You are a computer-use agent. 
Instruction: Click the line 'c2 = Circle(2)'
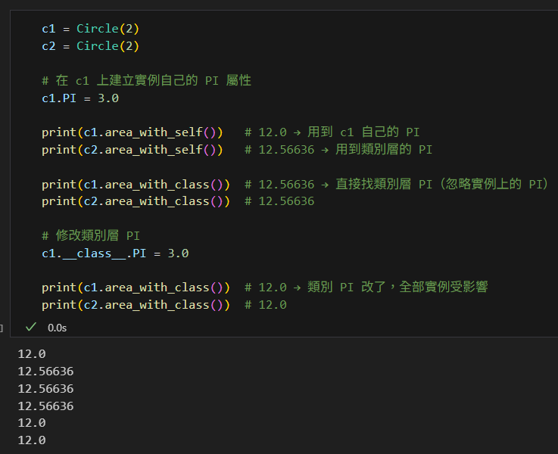90,46
